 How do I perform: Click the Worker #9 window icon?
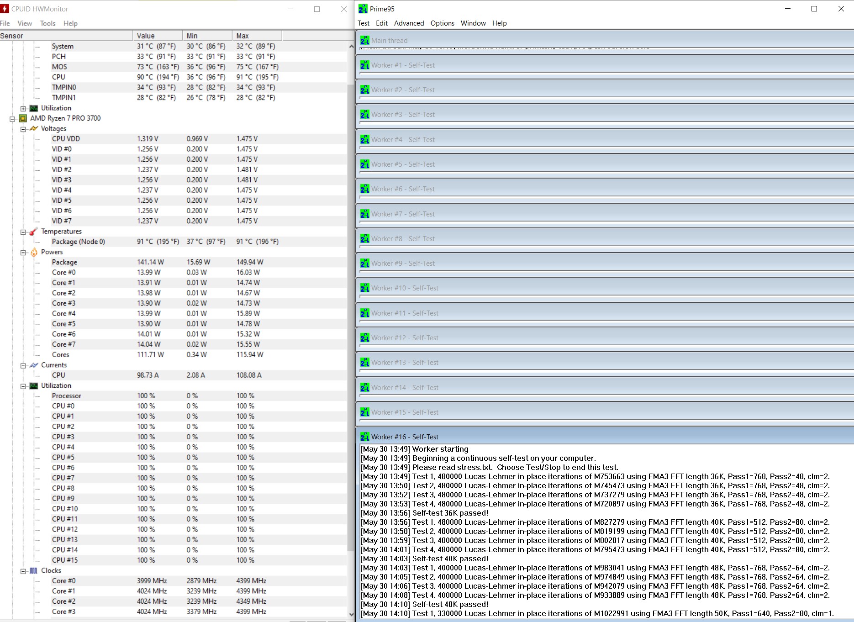tap(364, 263)
